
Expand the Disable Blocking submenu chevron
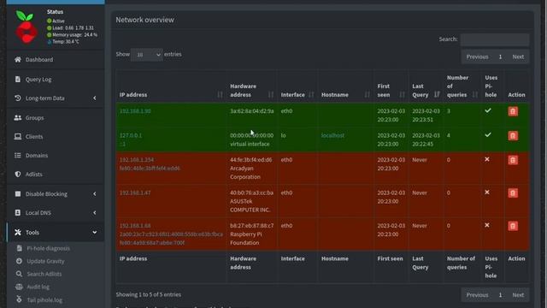click(x=95, y=194)
